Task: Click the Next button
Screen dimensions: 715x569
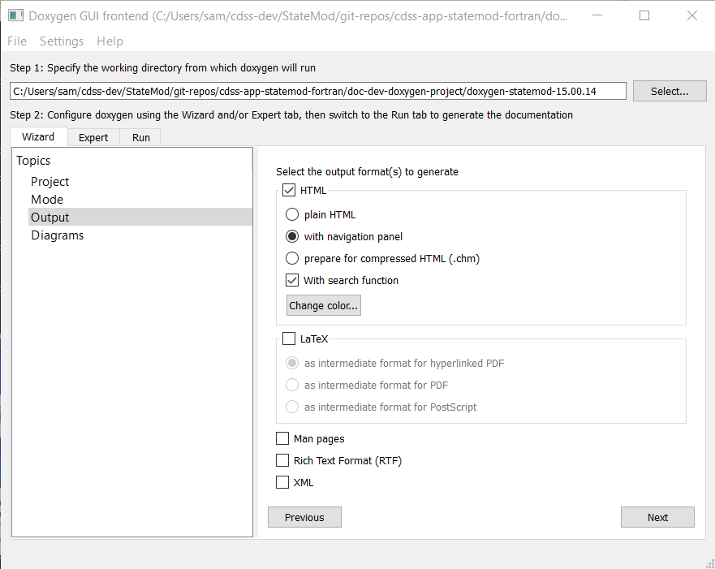Action: [x=657, y=517]
